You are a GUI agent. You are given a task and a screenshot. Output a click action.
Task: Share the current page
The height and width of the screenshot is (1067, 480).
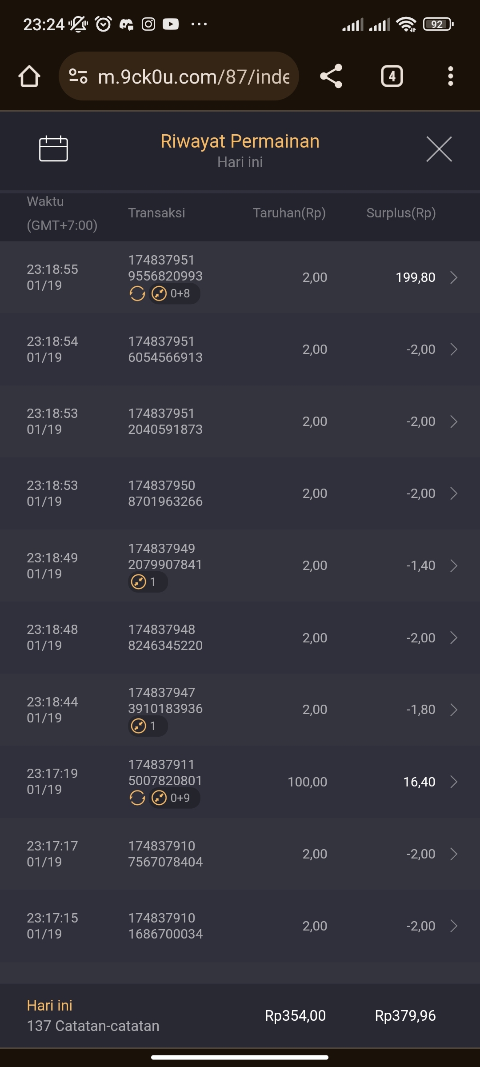[x=331, y=76]
